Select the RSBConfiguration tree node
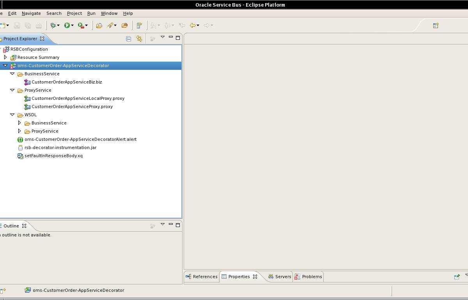 pyautogui.click(x=29, y=49)
